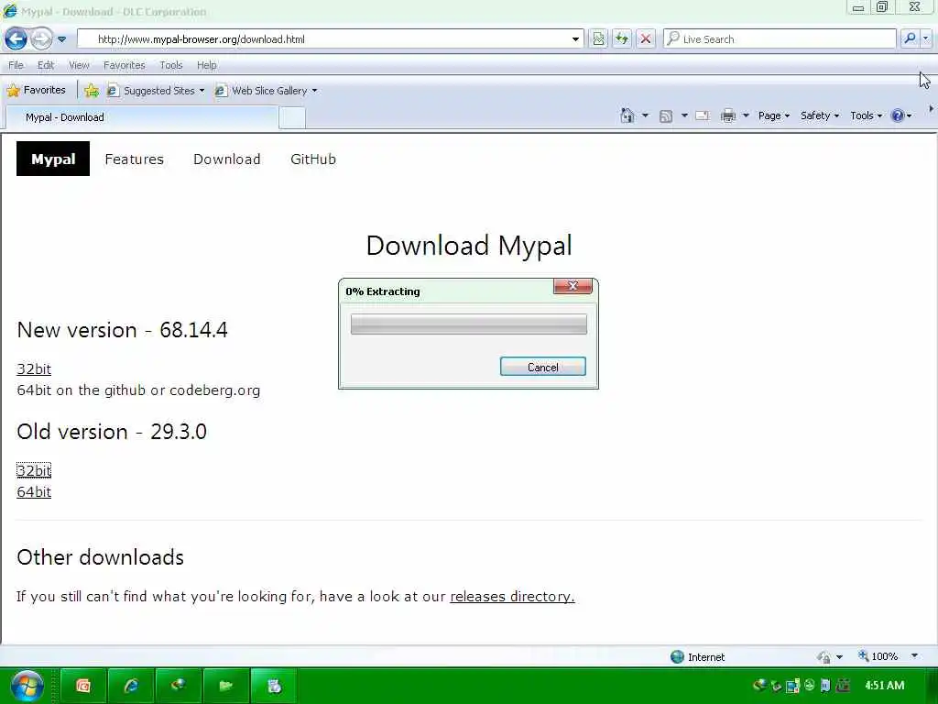Open the Favorites menu in menu bar

124,65
